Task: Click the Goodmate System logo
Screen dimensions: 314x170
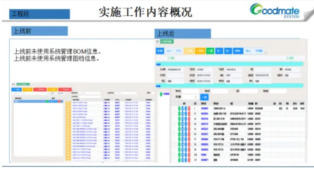Action: coord(275,11)
